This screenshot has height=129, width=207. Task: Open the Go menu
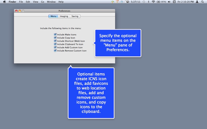pos(42,2)
